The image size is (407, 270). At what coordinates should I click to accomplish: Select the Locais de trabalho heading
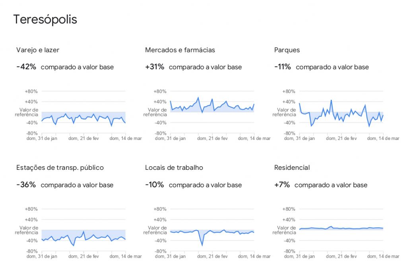[174, 168]
